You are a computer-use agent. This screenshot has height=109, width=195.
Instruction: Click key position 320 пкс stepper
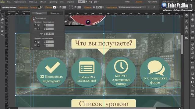click(45, 34)
